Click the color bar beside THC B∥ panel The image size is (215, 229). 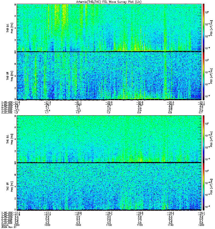point(204,187)
